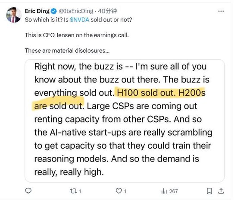237x200 pixels.
Task: Open the @ItsEricDing handle link
Action: click(76, 11)
